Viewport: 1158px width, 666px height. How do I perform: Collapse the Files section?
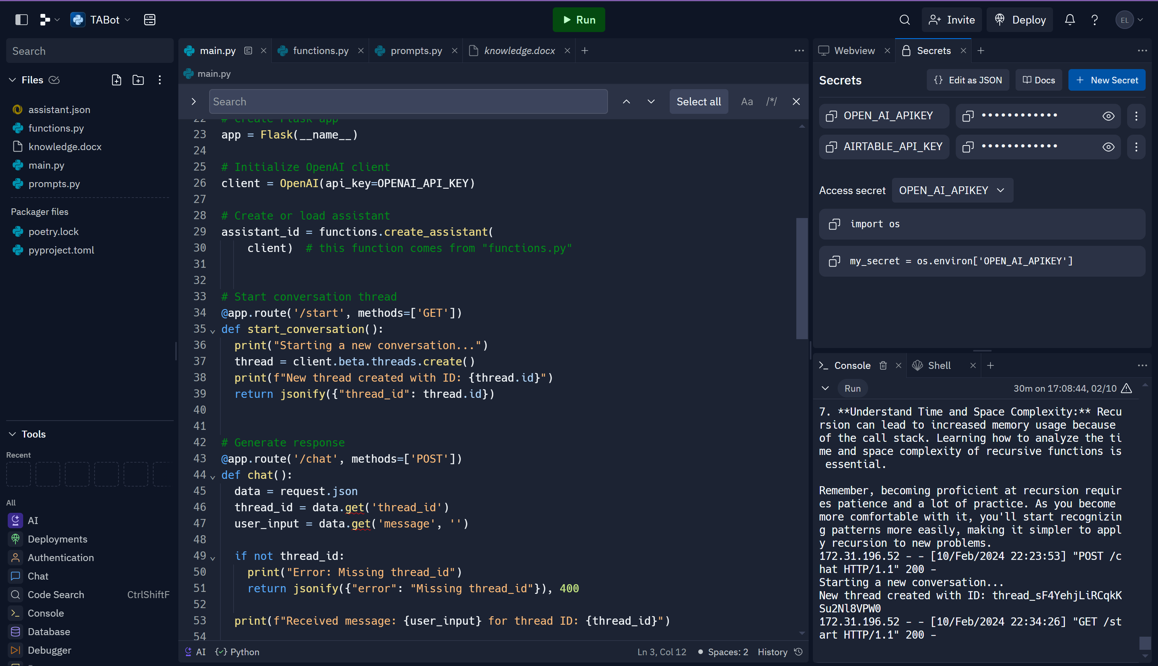[x=12, y=80]
